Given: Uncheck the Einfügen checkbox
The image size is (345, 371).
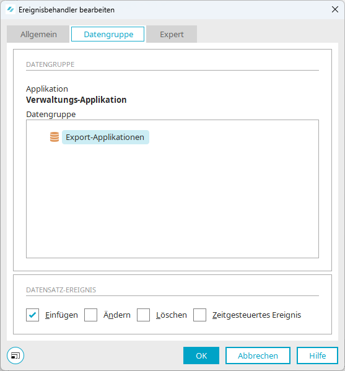Looking at the screenshot, I should 32,315.
